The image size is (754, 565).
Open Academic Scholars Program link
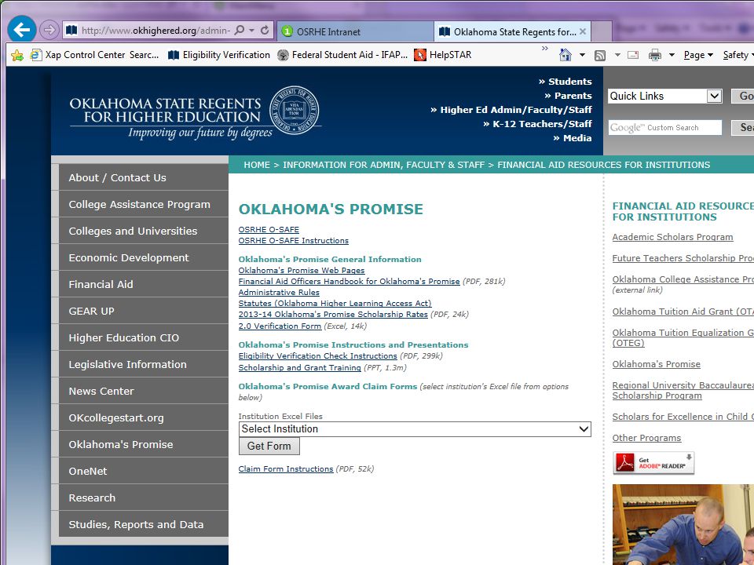tap(672, 237)
